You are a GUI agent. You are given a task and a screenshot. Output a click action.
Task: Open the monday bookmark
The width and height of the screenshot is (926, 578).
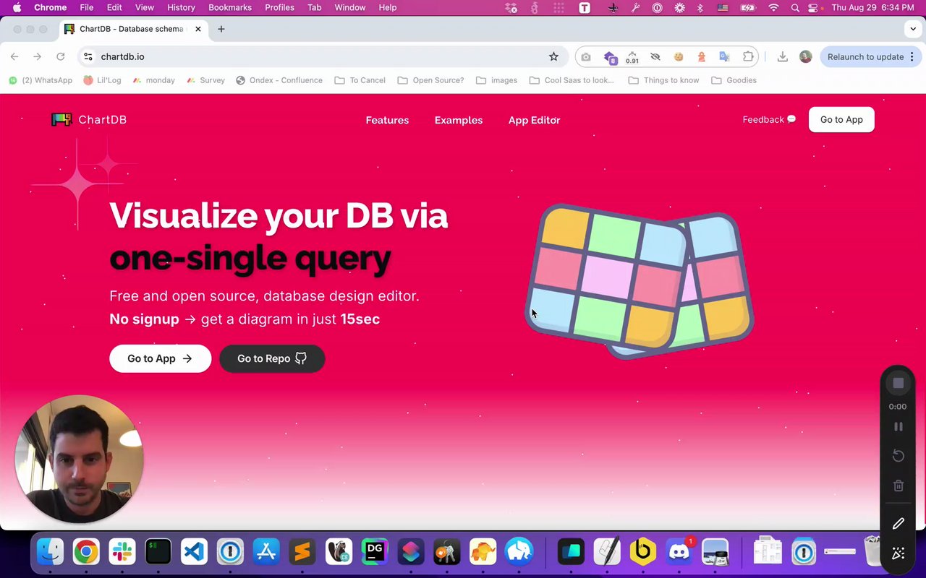(x=154, y=80)
